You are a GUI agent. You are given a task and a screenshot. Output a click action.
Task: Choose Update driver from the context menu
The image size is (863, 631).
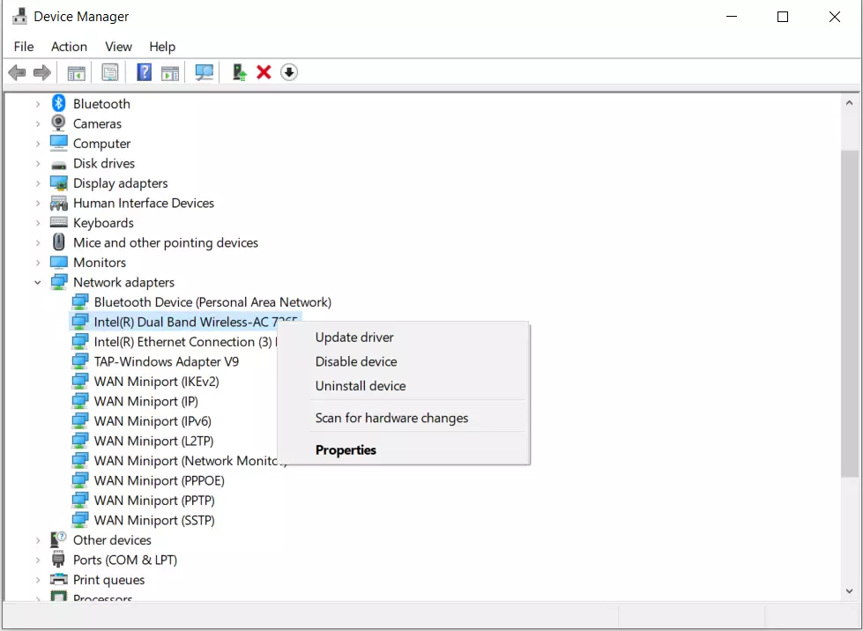point(354,338)
